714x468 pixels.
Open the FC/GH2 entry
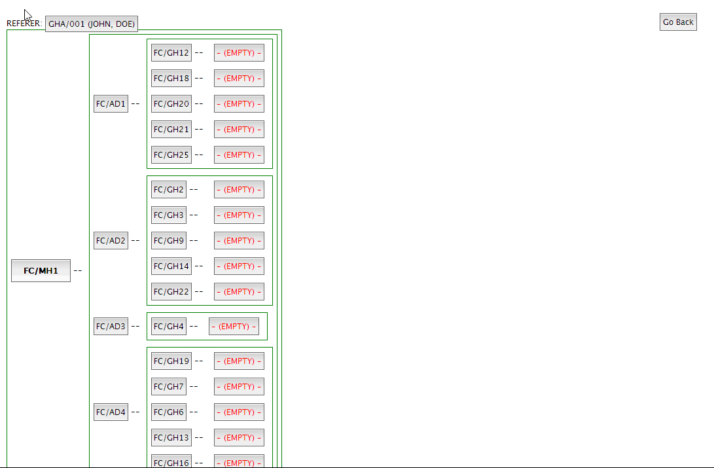click(168, 190)
